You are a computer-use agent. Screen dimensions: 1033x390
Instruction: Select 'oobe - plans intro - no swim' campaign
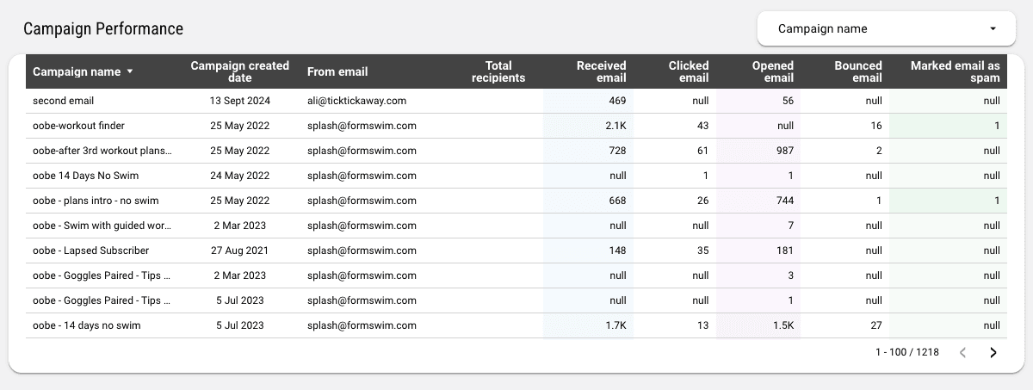[96, 201]
